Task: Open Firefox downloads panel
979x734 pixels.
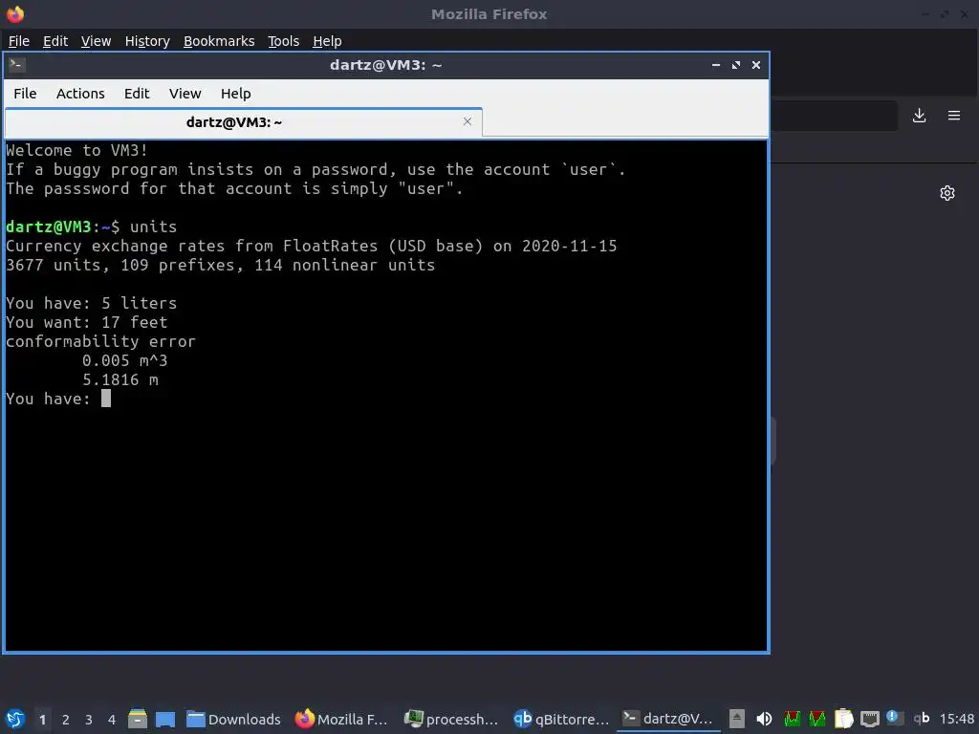Action: pos(919,116)
